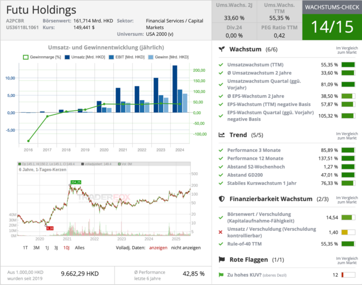
Task: Click the Wachstum sprout icon
Action: [222, 49]
